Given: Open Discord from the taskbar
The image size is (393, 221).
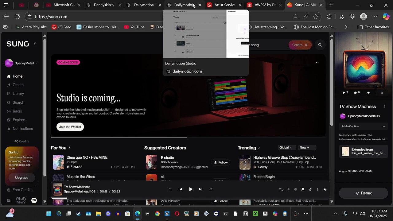Looking at the screenshot, I should (108, 214).
